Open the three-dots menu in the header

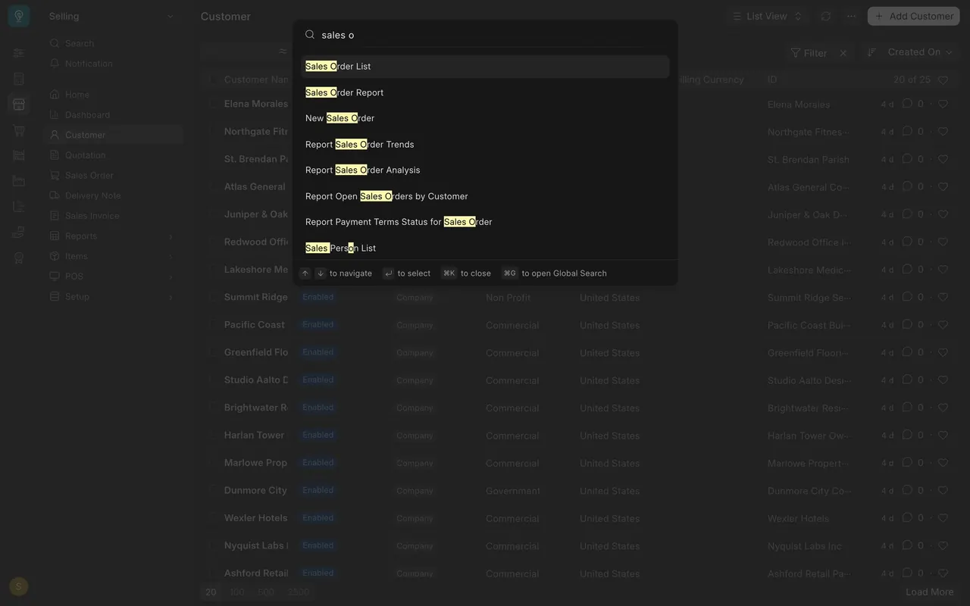click(852, 16)
